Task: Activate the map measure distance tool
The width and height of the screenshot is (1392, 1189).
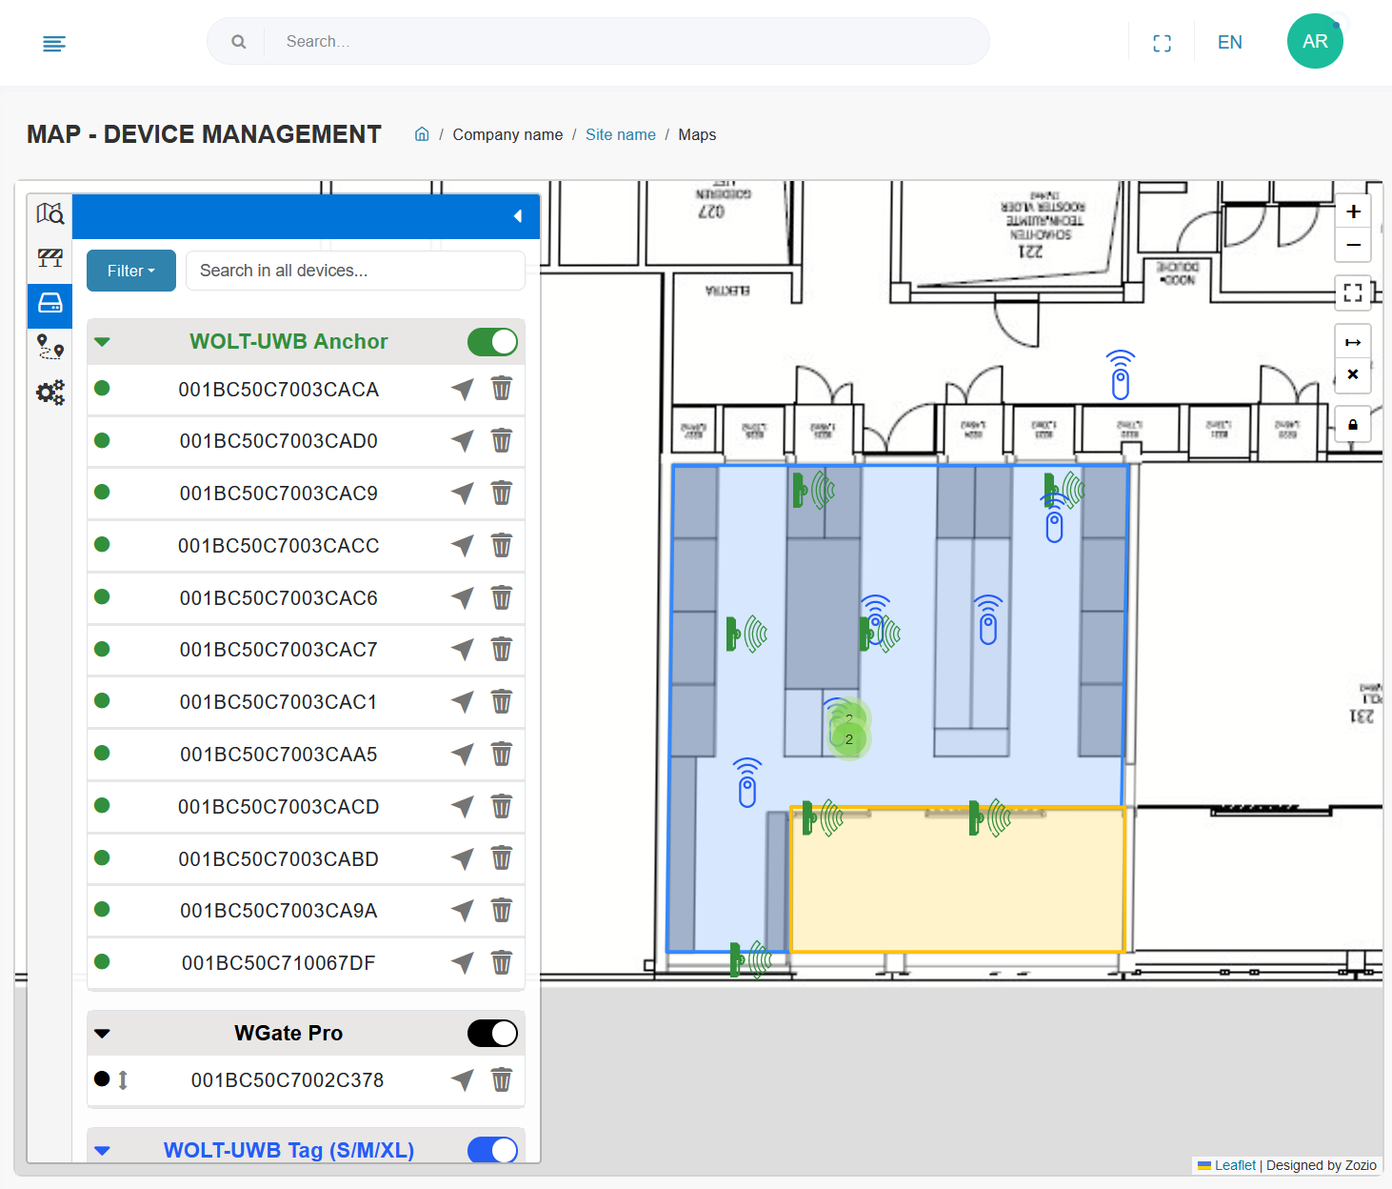Action: [x=1353, y=342]
